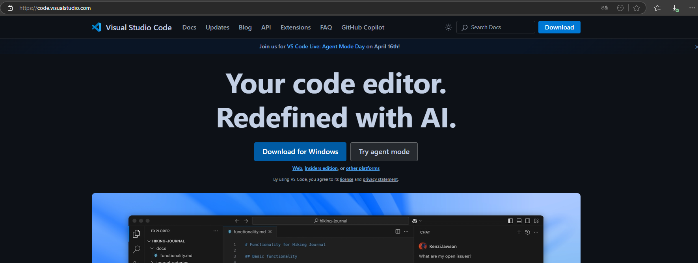Click the Visual Studio Code title text
The width and height of the screenshot is (698, 263).
pyautogui.click(x=139, y=28)
